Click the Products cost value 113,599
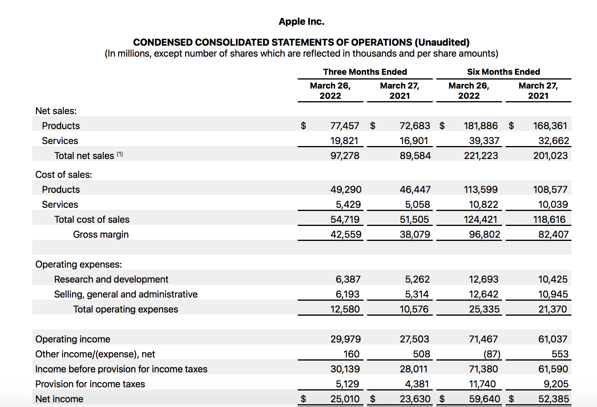Image resolution: width=597 pixels, height=407 pixels. (481, 190)
